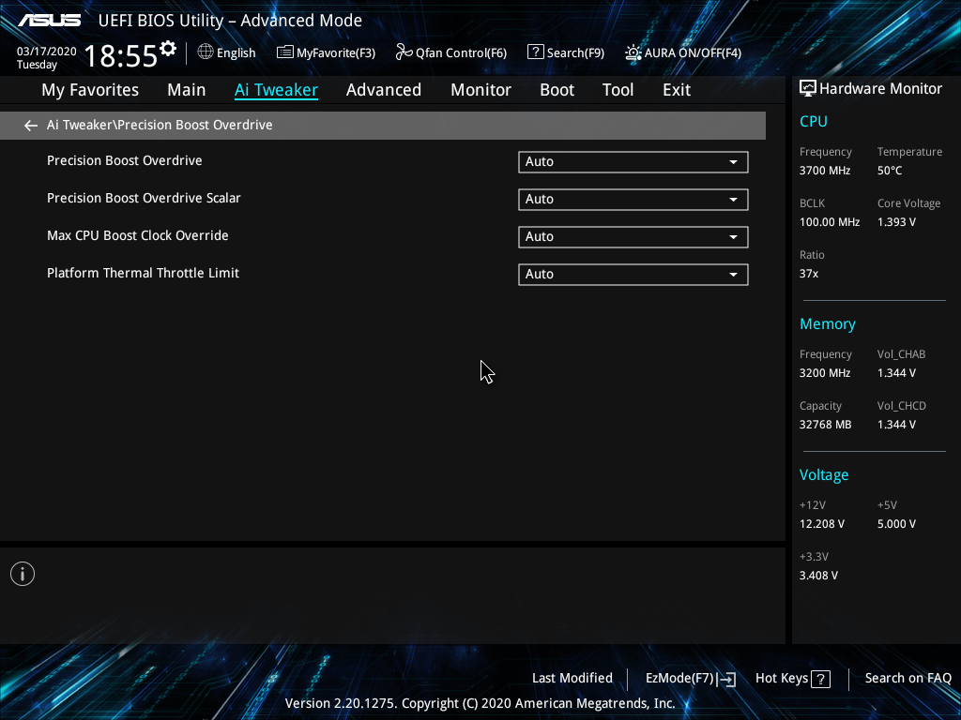Click the Search question mark icon
Screen dimensions: 961x720
(535, 52)
